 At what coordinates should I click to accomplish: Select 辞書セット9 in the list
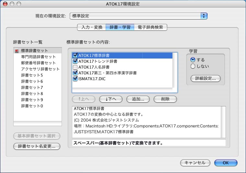(x=38, y=100)
